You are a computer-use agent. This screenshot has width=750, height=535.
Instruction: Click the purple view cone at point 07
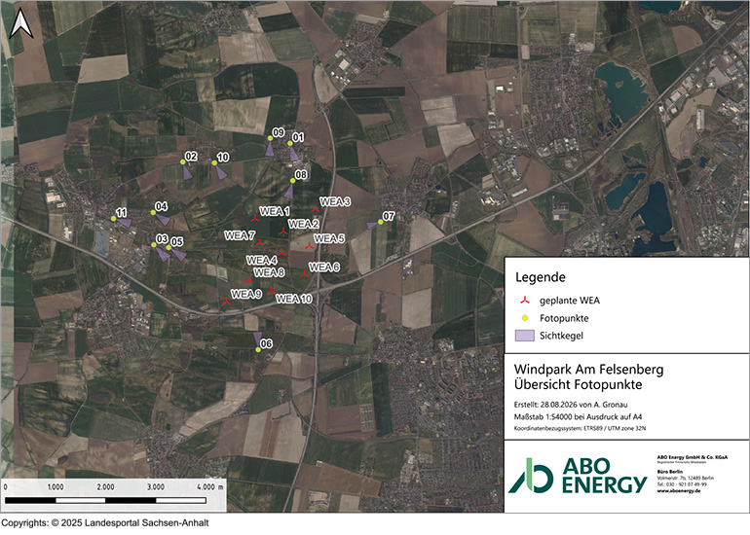pos(373,225)
